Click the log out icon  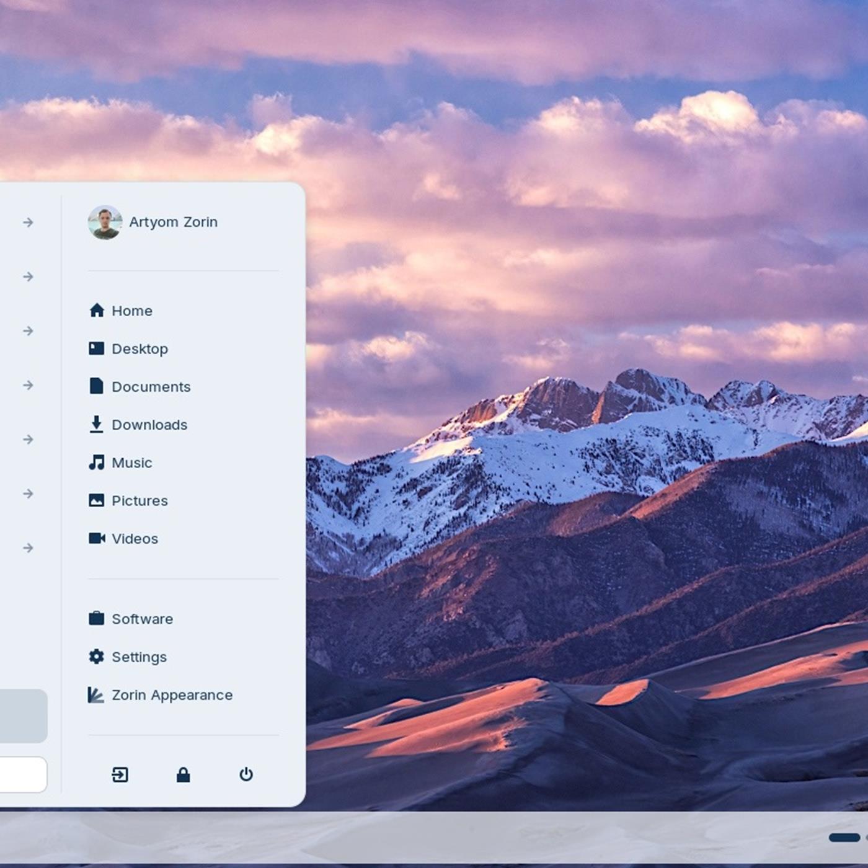pyautogui.click(x=120, y=774)
